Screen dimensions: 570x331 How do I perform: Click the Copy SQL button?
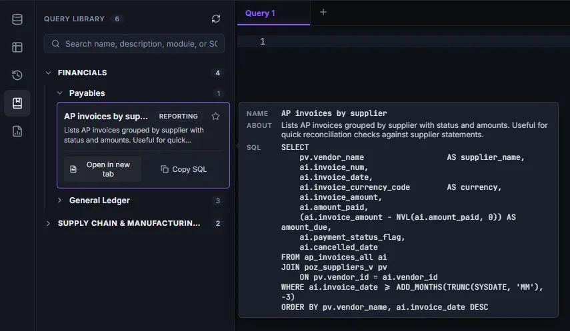[183, 169]
